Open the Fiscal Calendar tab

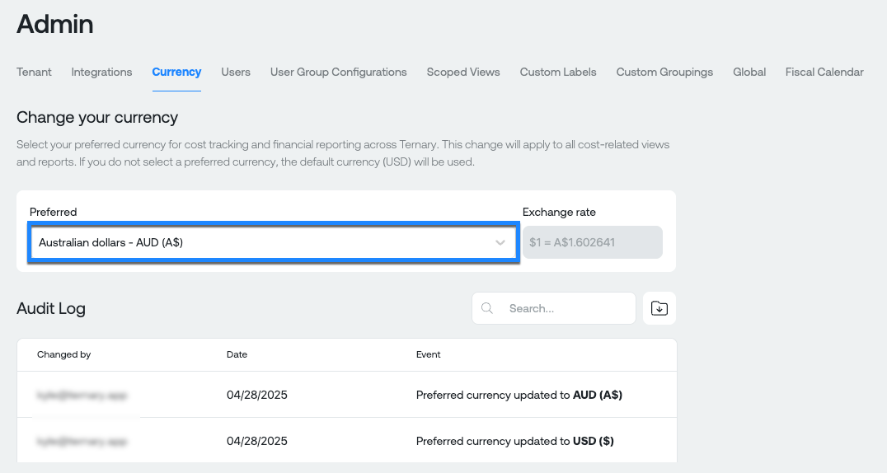click(824, 72)
